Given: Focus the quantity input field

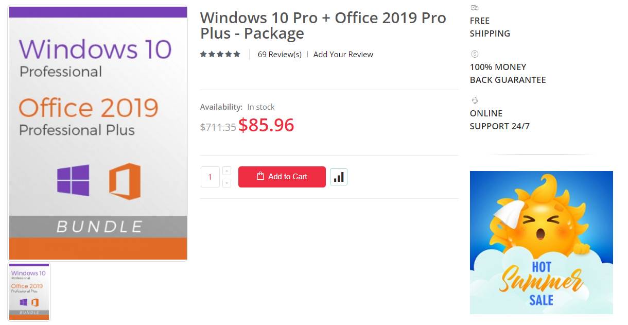Looking at the screenshot, I should point(210,177).
